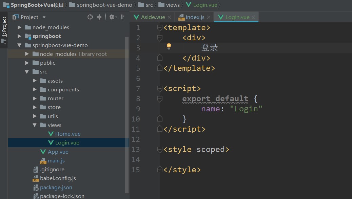
Task: Expand the public folder
Action: (27, 63)
